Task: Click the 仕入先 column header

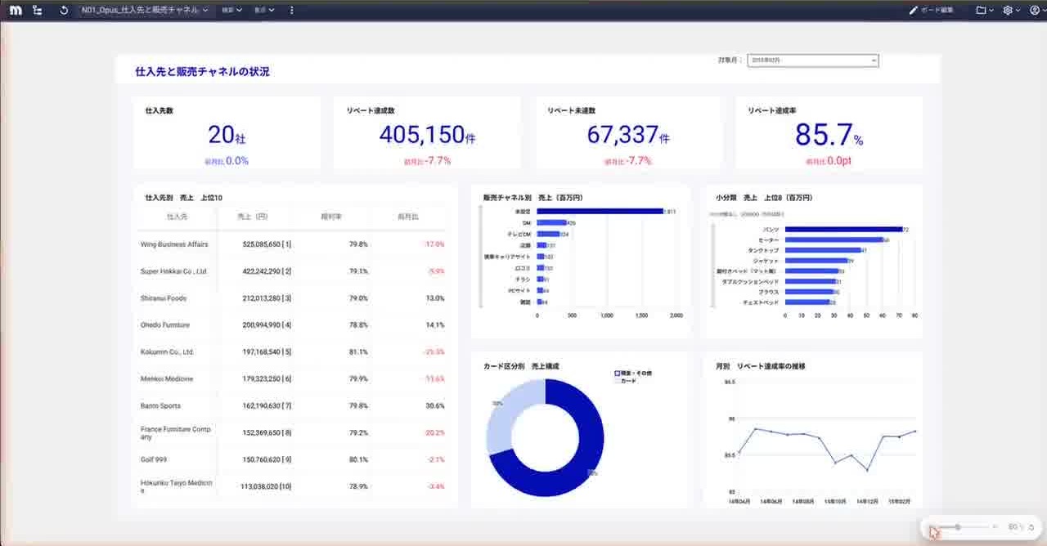Action: tap(177, 217)
